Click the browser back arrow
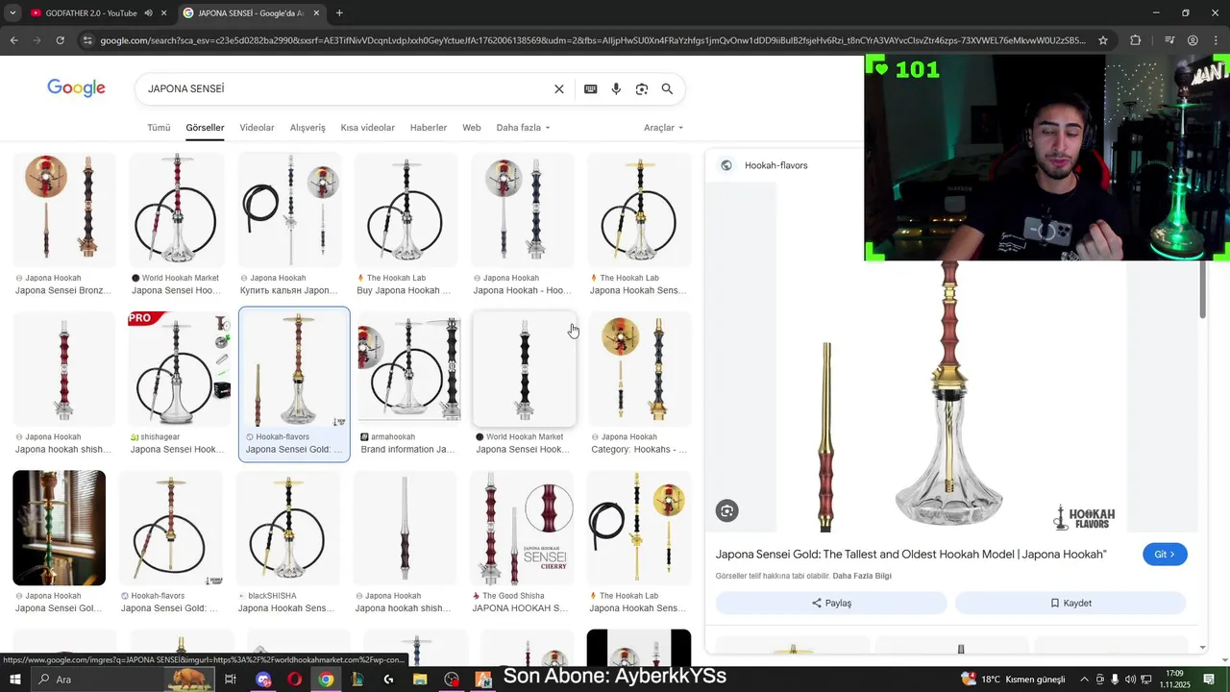 tap(13, 40)
